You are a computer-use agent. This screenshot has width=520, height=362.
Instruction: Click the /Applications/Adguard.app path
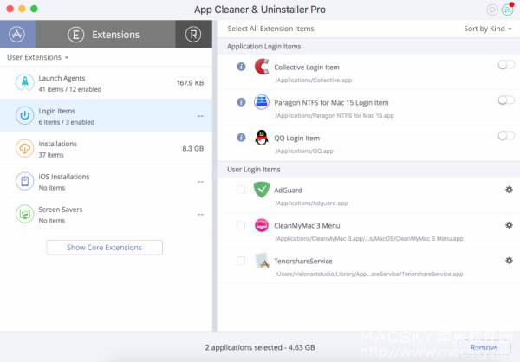[311, 204]
